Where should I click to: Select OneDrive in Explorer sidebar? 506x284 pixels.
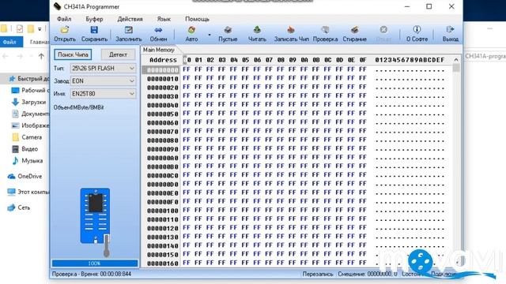[x=25, y=176]
